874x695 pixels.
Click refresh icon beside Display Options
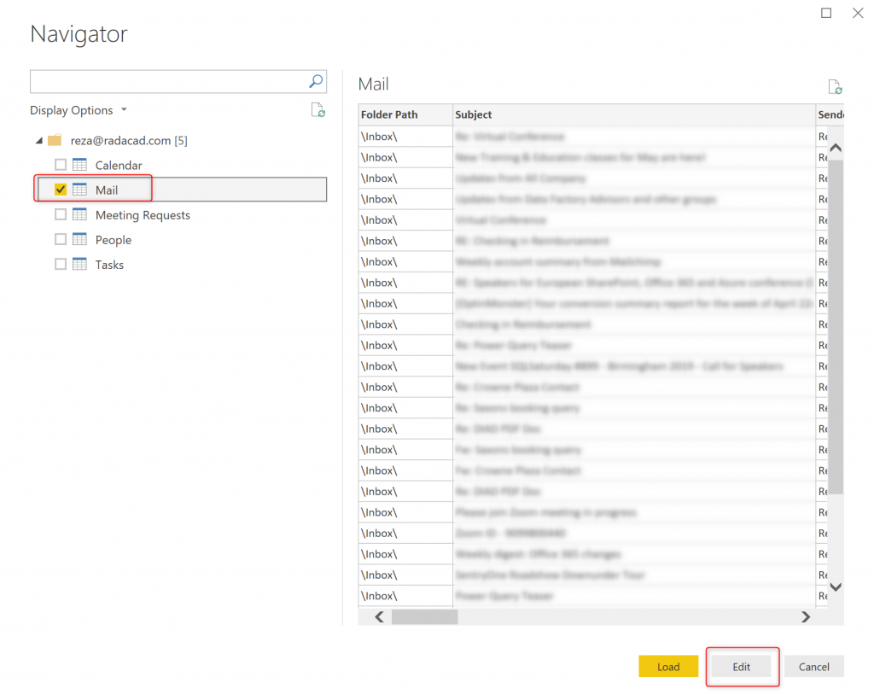[318, 109]
